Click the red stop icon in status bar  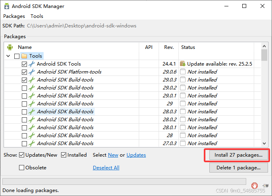point(255,186)
